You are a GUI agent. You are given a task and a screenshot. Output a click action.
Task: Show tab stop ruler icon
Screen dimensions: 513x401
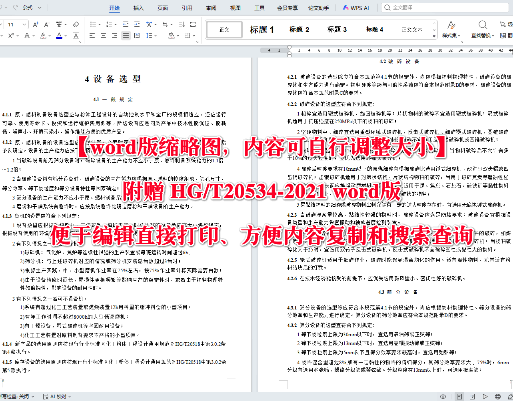pos(193,24)
